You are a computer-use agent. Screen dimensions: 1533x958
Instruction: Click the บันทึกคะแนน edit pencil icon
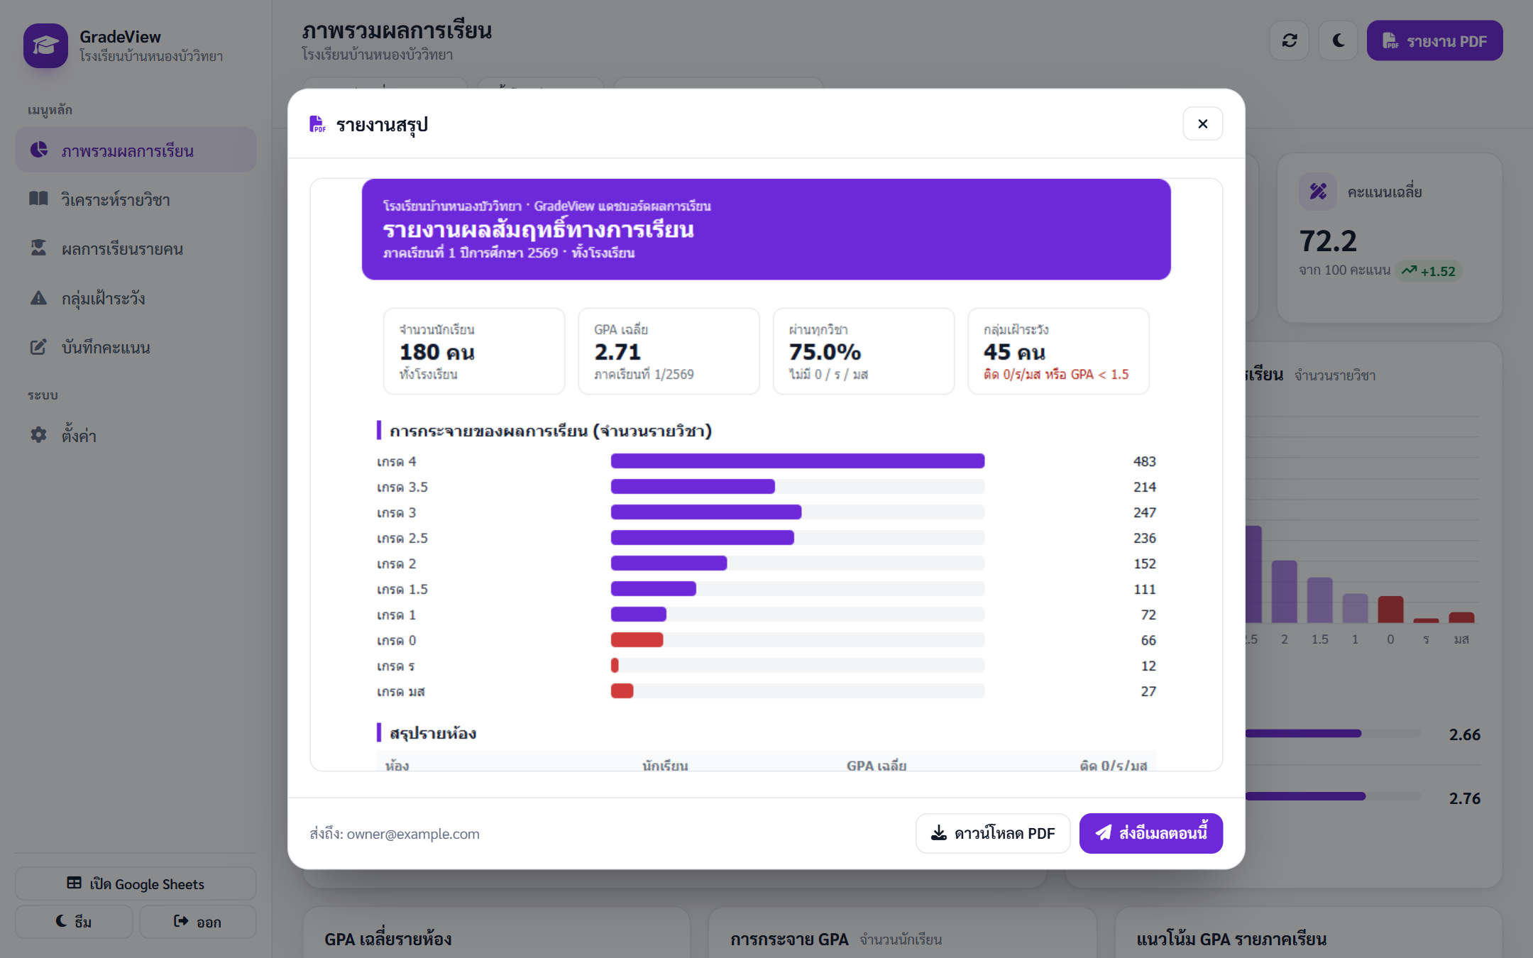pos(38,347)
